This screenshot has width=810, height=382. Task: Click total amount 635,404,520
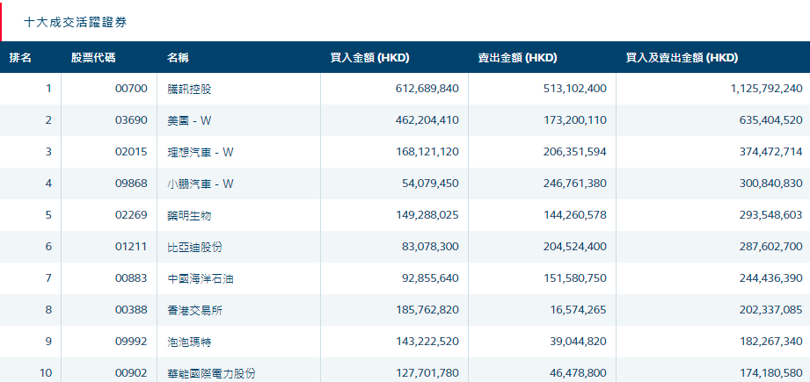tap(771, 120)
